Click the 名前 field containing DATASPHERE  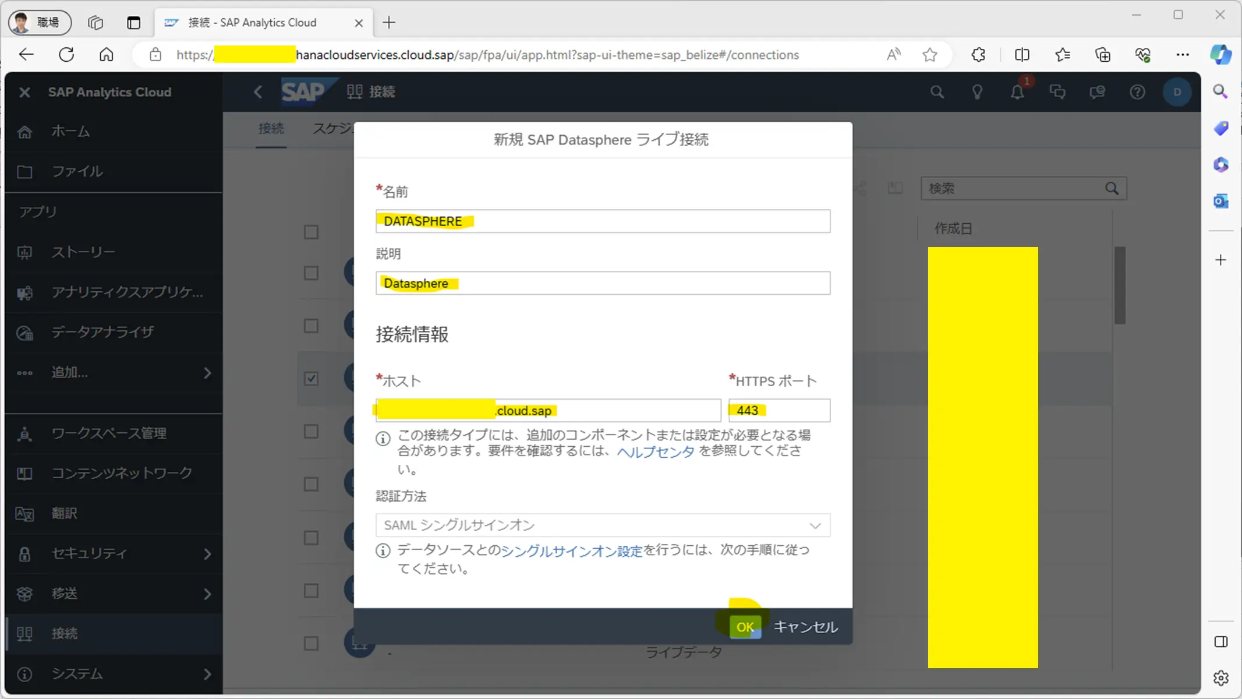tap(603, 221)
